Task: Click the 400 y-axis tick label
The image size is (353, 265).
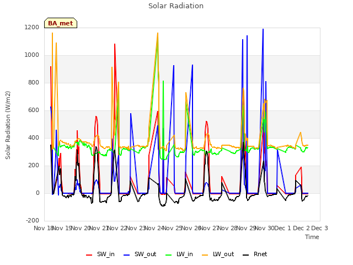Action: [x=34, y=138]
